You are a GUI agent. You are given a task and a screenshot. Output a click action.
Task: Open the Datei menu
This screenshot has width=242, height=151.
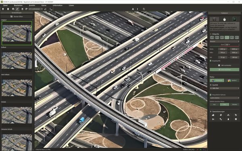tap(5, 5)
